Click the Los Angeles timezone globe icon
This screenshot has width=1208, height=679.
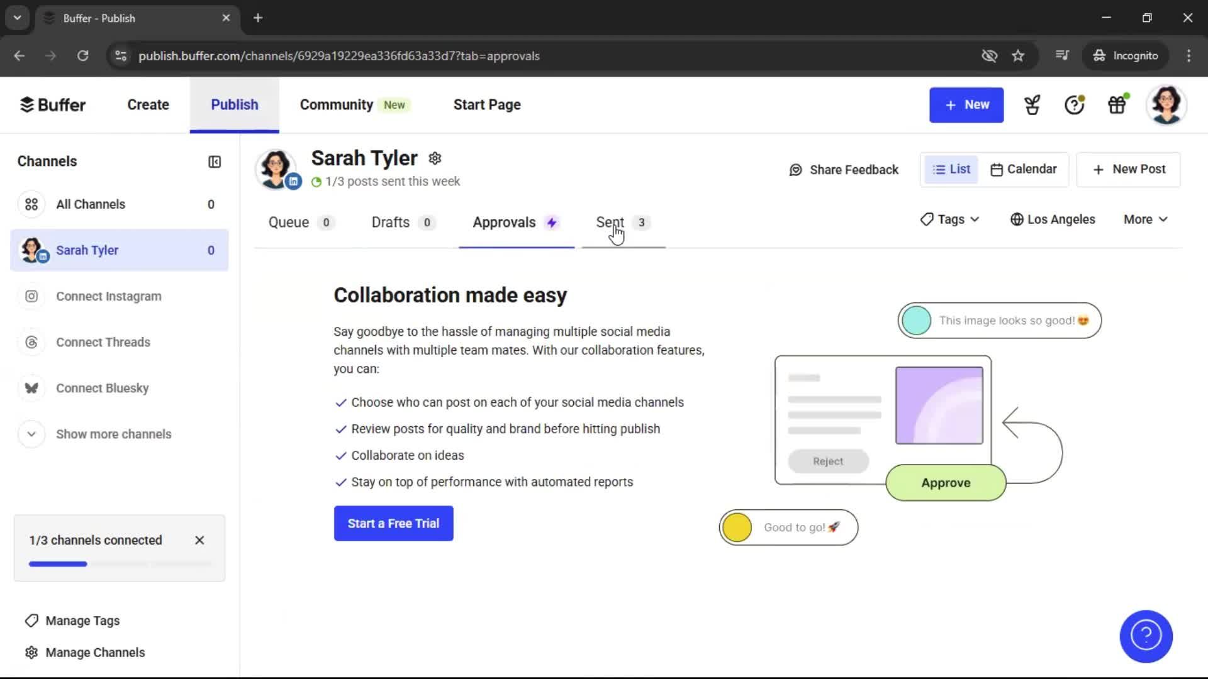(1017, 219)
